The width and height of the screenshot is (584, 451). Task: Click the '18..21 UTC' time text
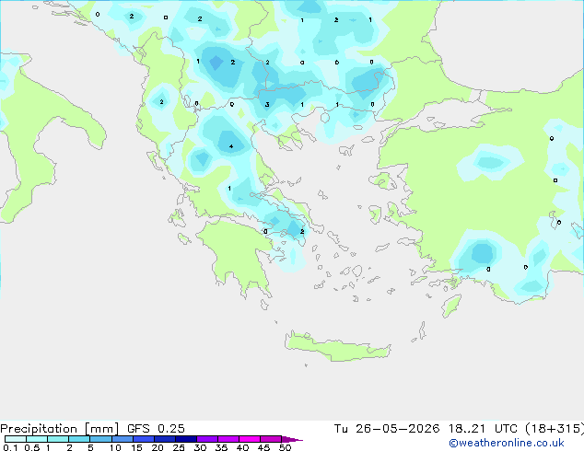(483, 429)
